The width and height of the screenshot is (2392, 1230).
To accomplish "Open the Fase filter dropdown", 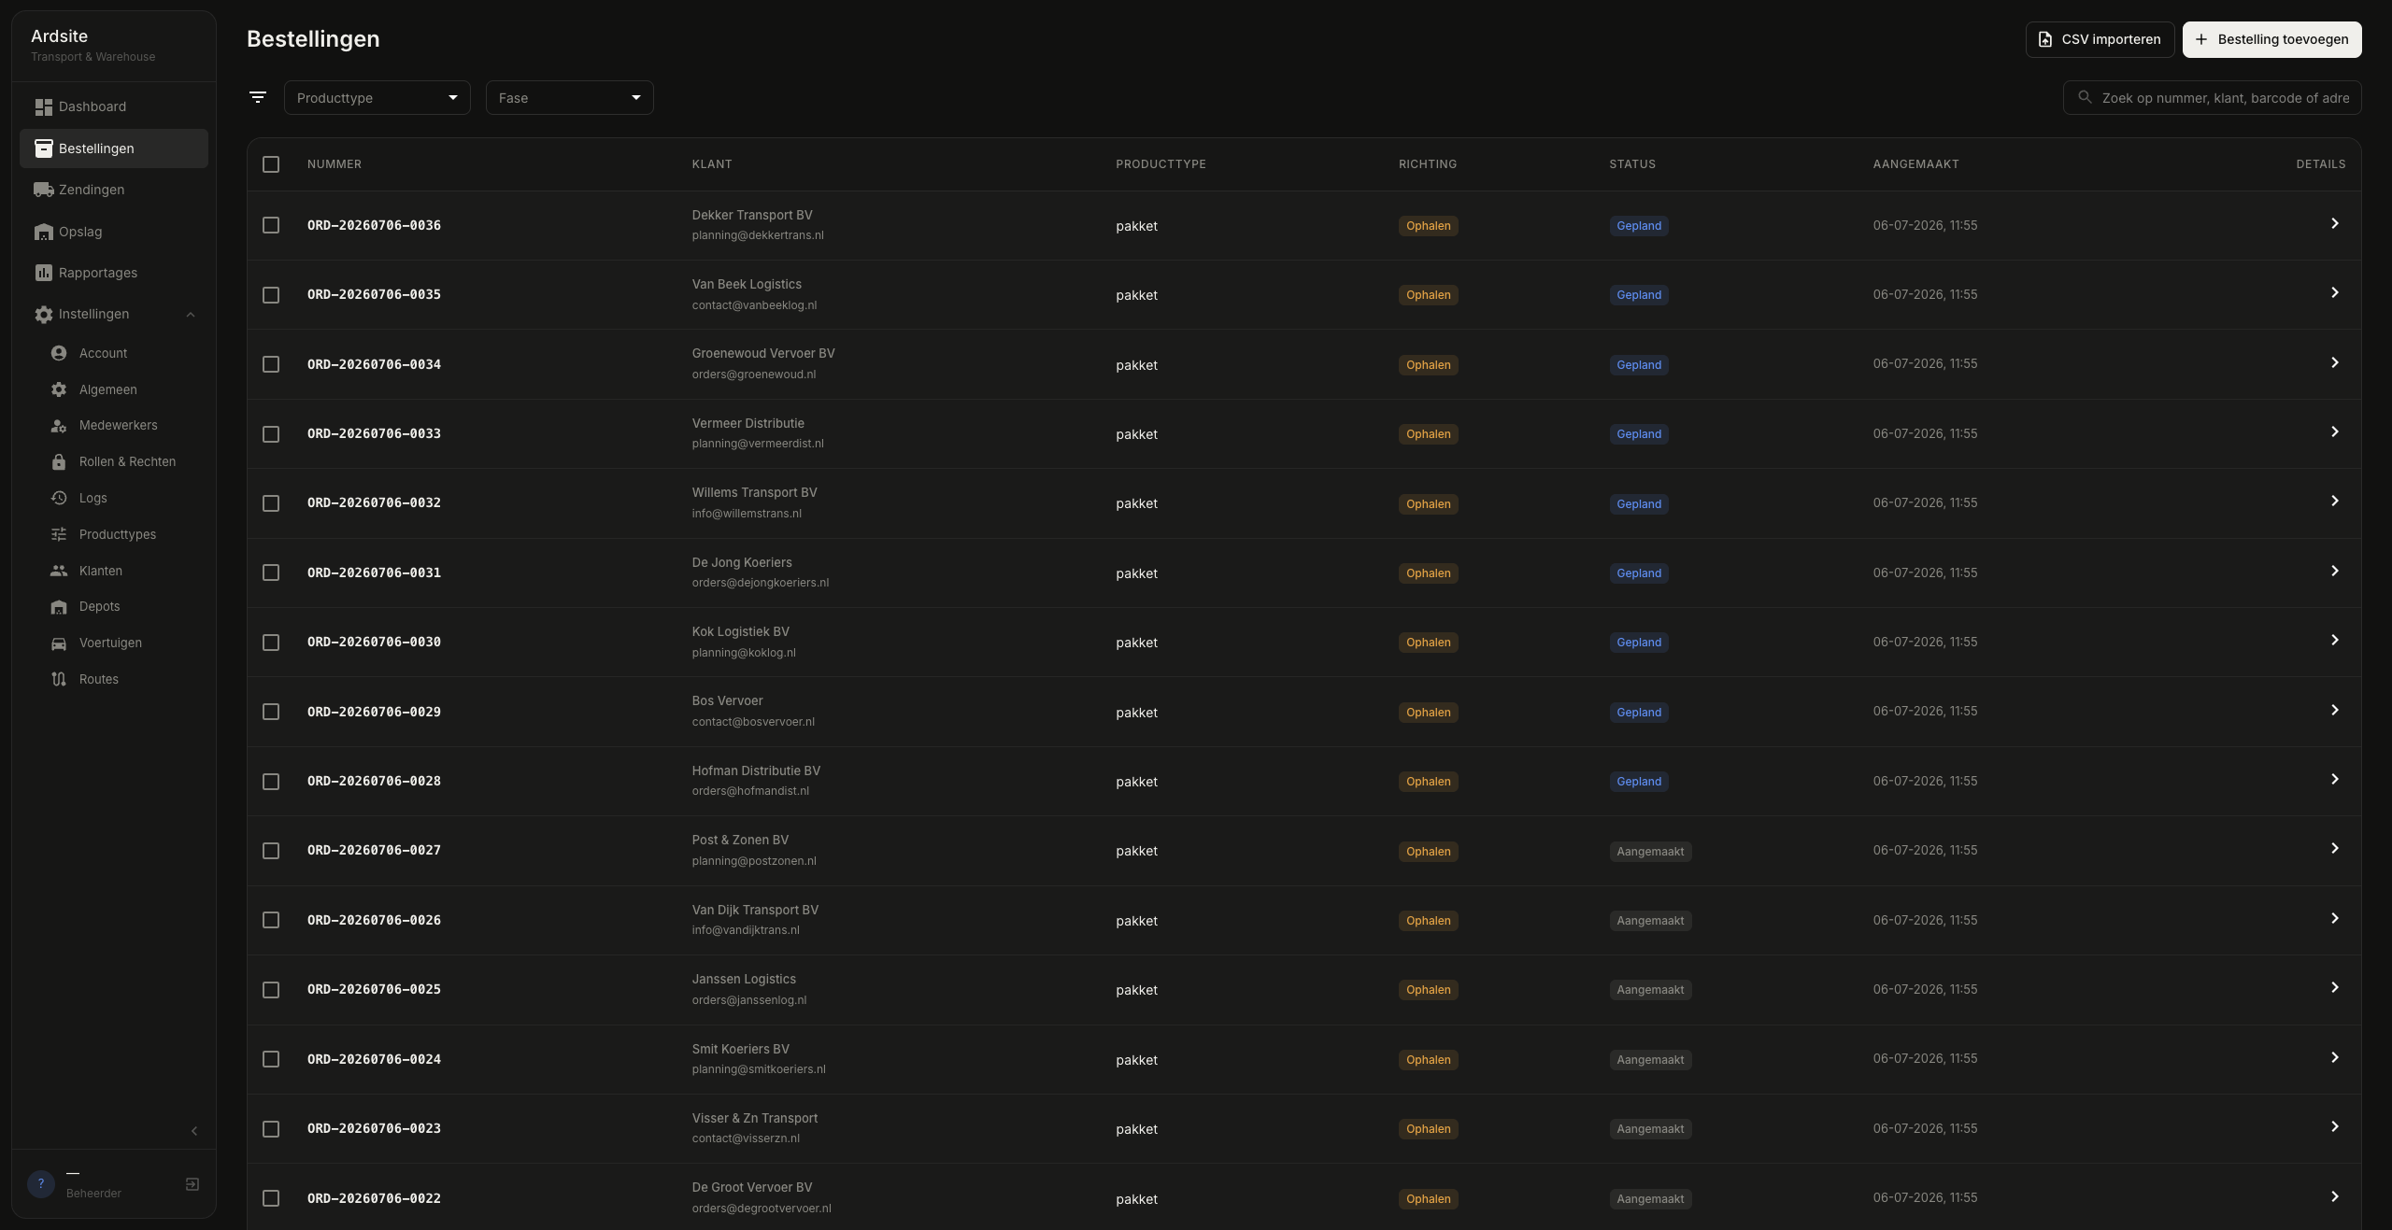I will point(570,97).
